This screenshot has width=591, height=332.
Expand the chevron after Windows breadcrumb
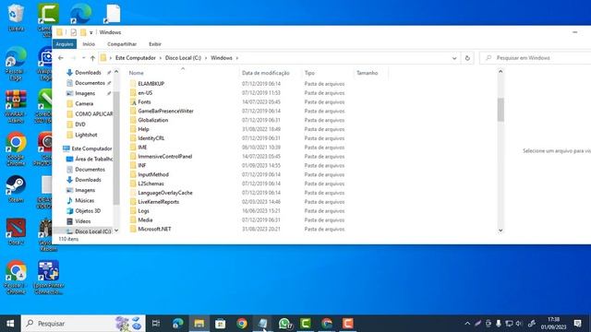tap(237, 58)
